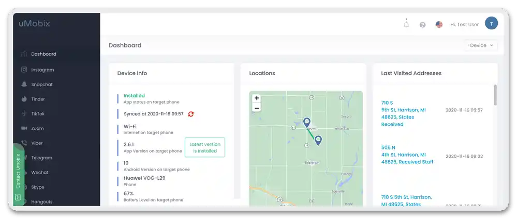Image resolution: width=517 pixels, height=219 pixels.
Task: Click the Hangouts icon in sidebar
Action: (x=25, y=201)
